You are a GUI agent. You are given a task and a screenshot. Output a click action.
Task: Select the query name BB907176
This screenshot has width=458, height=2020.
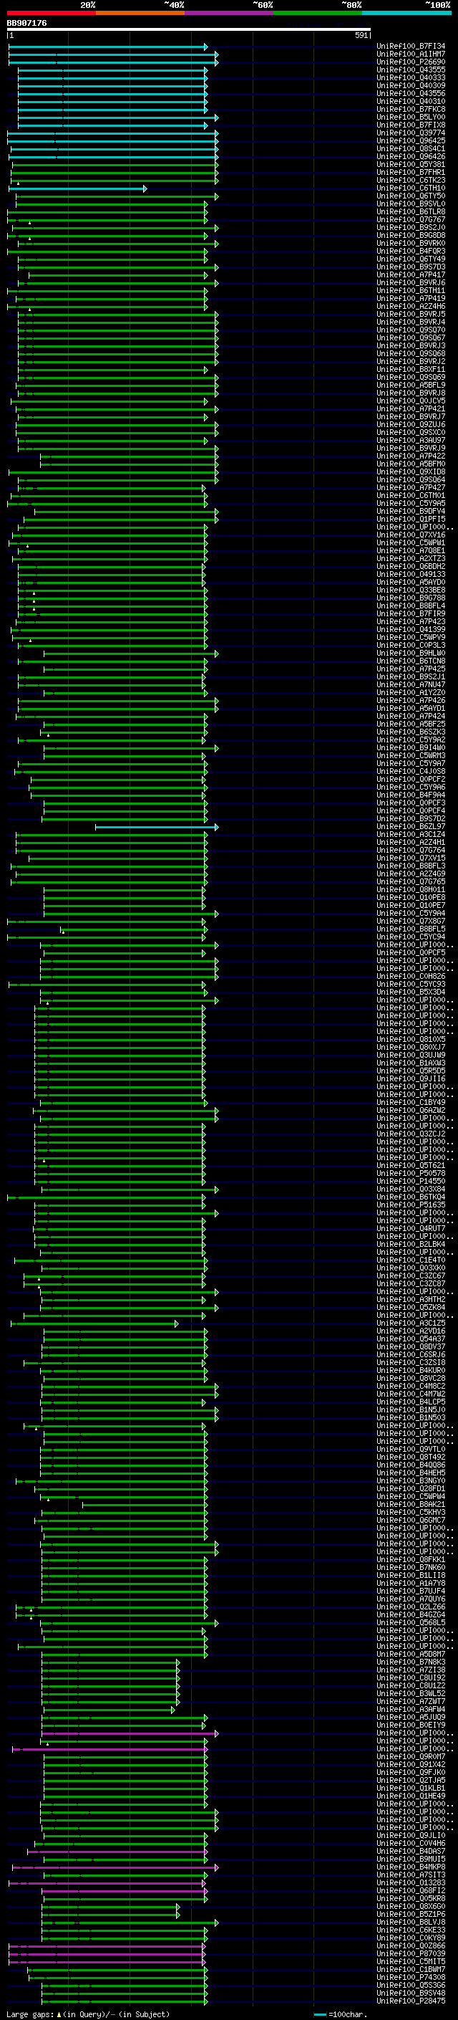click(x=26, y=24)
